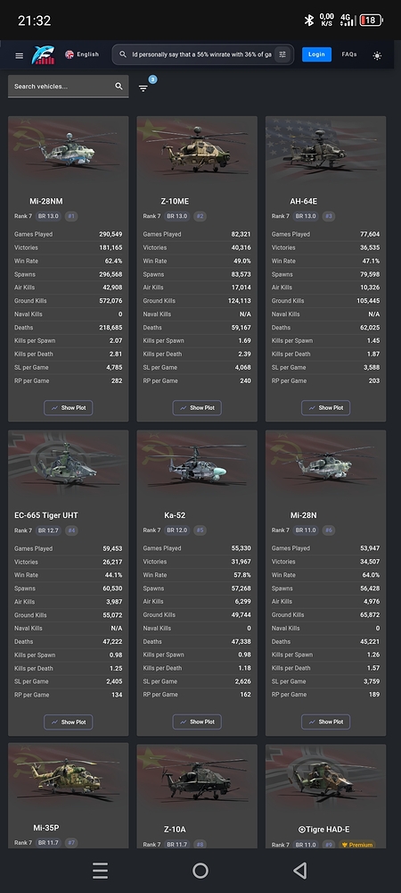Image resolution: width=401 pixels, height=893 pixels.
Task: Focus the Search vehicles input field
Action: [x=68, y=87]
